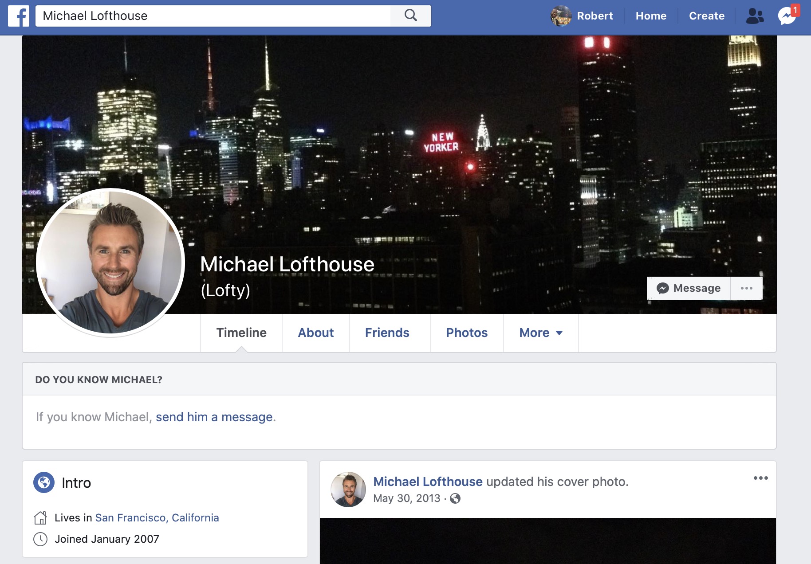Image resolution: width=811 pixels, height=564 pixels.
Task: Open Messenger notifications icon
Action: [787, 16]
